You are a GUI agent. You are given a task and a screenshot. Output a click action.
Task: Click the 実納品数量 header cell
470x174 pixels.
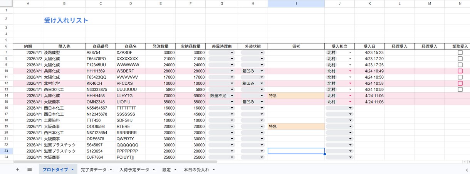(191, 46)
